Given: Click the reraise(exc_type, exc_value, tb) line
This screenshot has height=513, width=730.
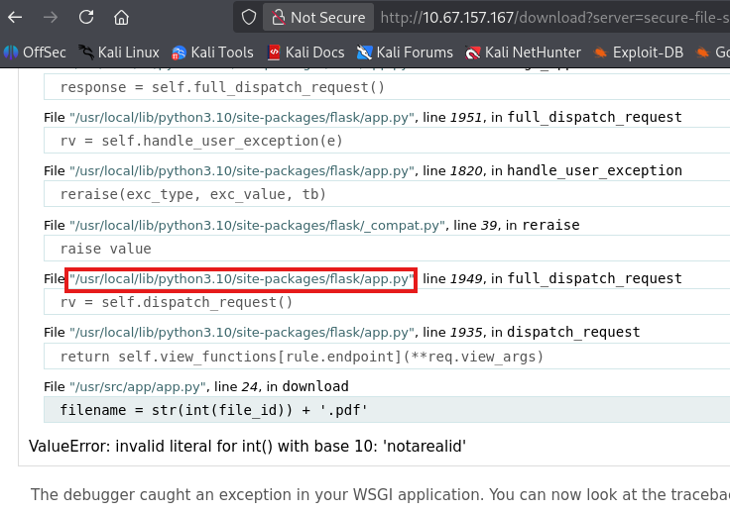Looking at the screenshot, I should [x=192, y=194].
